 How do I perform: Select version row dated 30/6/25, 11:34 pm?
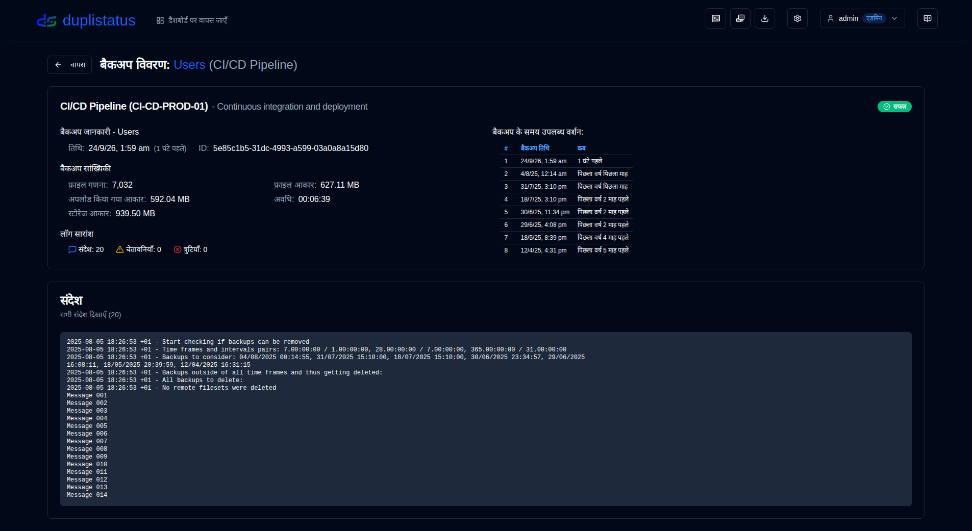(566, 212)
